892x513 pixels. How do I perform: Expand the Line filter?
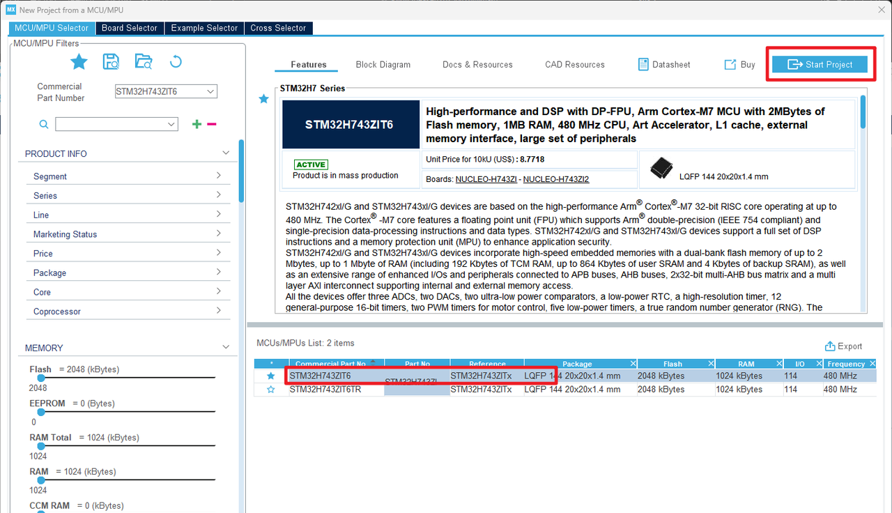click(218, 214)
